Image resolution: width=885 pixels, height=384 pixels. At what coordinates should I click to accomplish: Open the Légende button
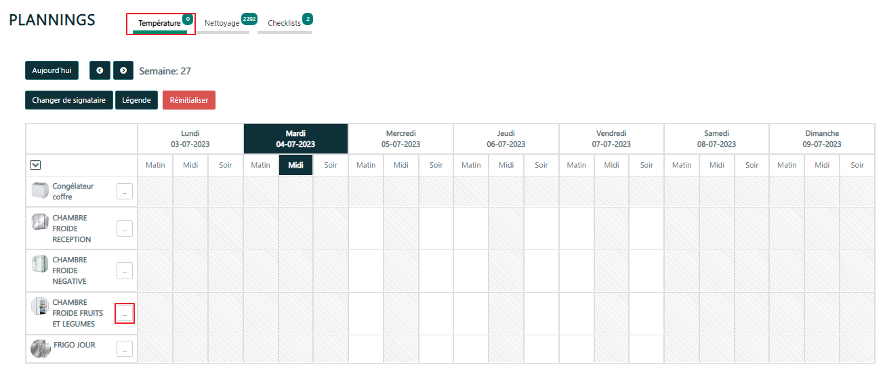click(136, 100)
